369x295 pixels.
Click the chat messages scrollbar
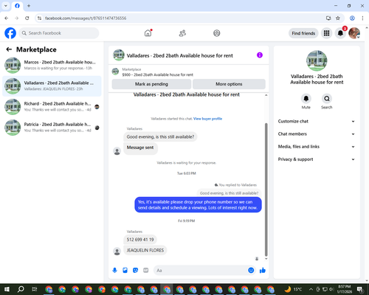click(266, 190)
